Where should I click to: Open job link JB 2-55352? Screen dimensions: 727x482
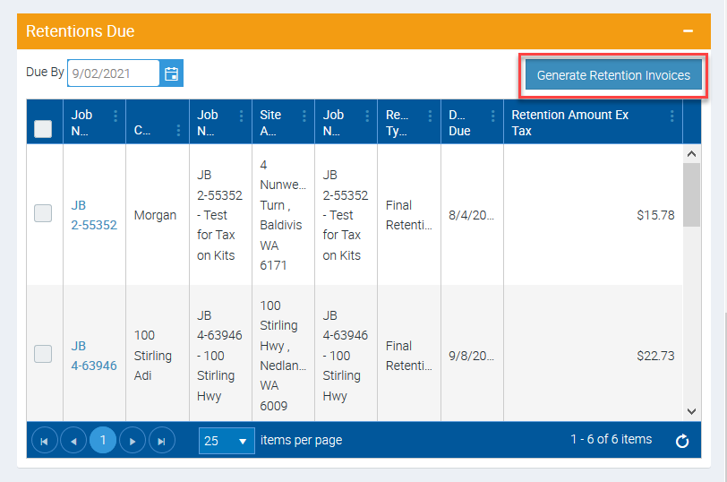[x=93, y=215]
